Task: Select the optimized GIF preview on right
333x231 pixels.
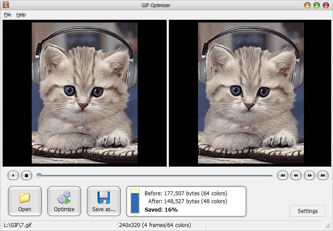Action: coord(251,93)
